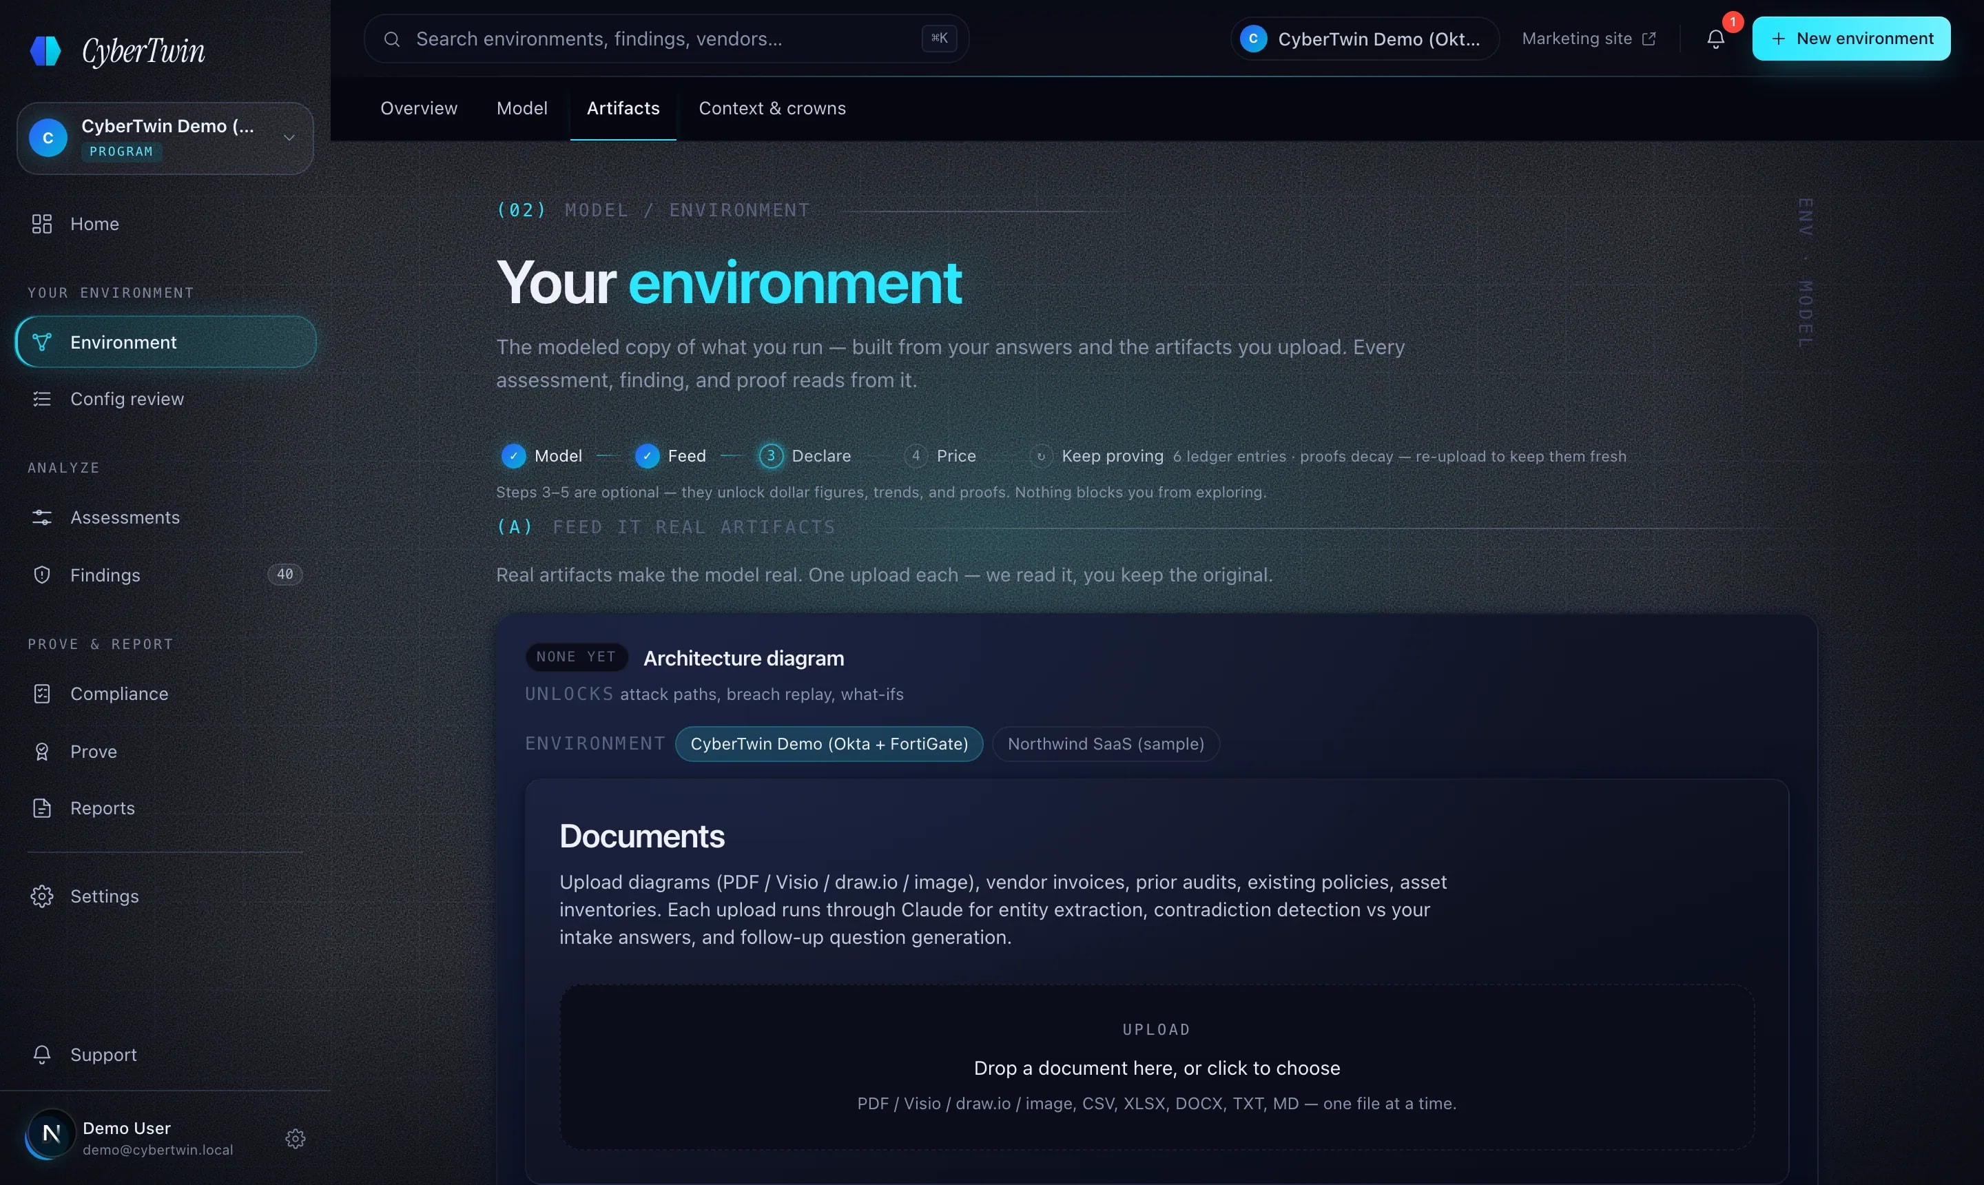Click the Findings count badge 40
The height and width of the screenshot is (1185, 1984).
point(285,574)
